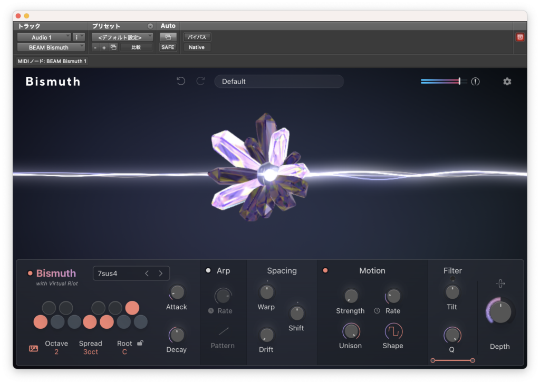Click the Arp Pattern line icon
Viewport: 540px width, 384px height.
point(223,331)
